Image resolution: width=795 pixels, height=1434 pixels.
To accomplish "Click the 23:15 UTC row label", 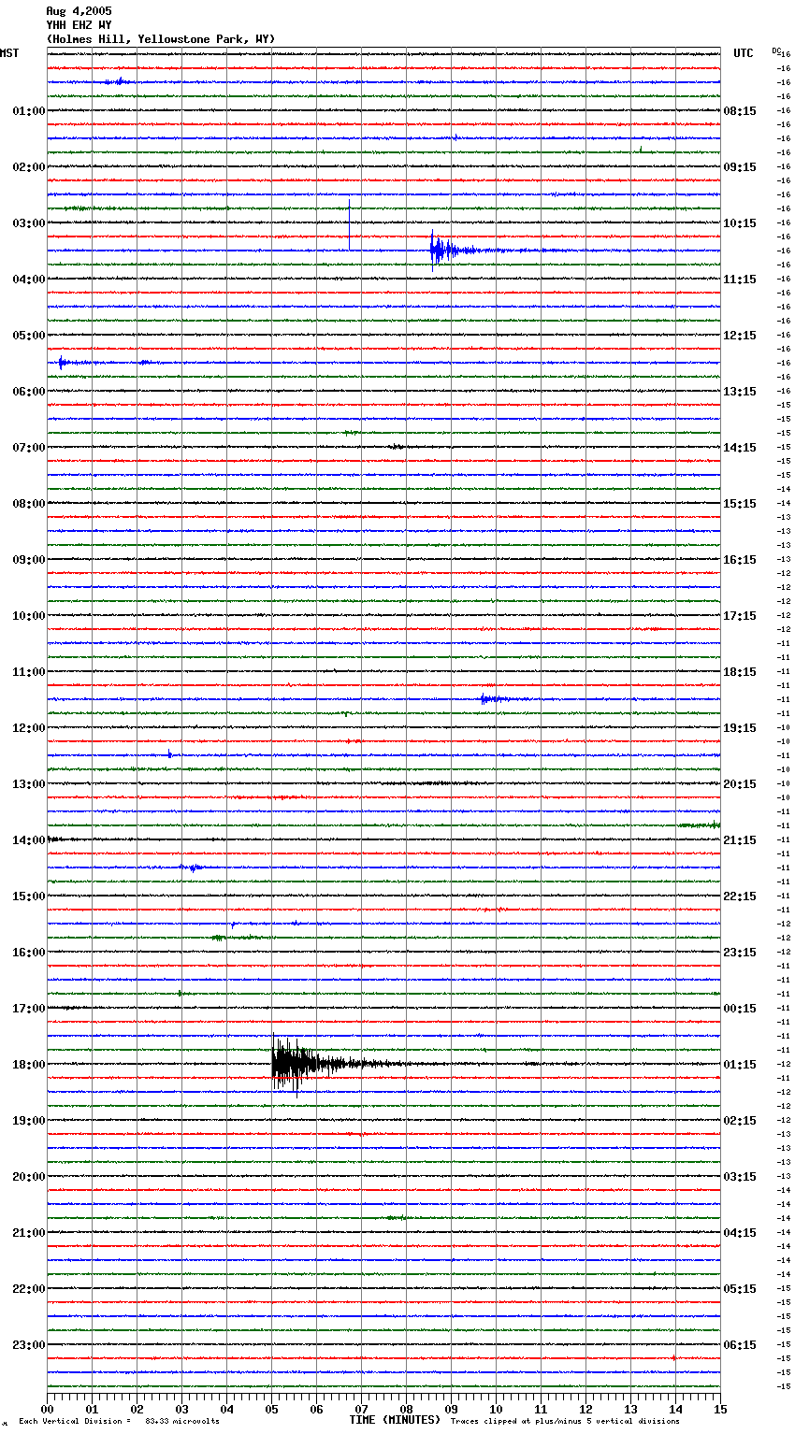I will click(x=740, y=953).
